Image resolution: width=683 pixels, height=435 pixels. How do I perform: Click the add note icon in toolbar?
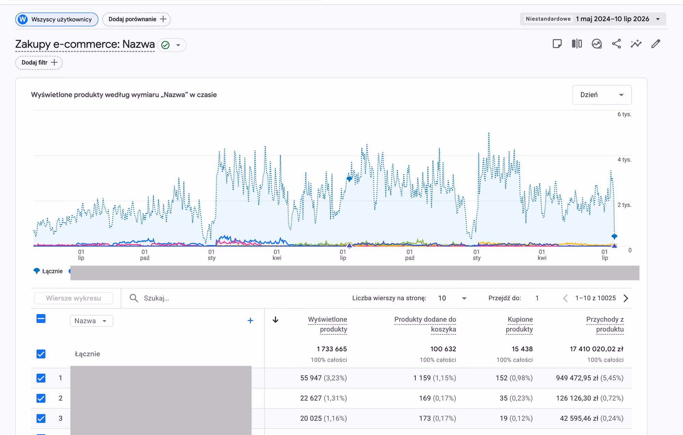pos(557,44)
